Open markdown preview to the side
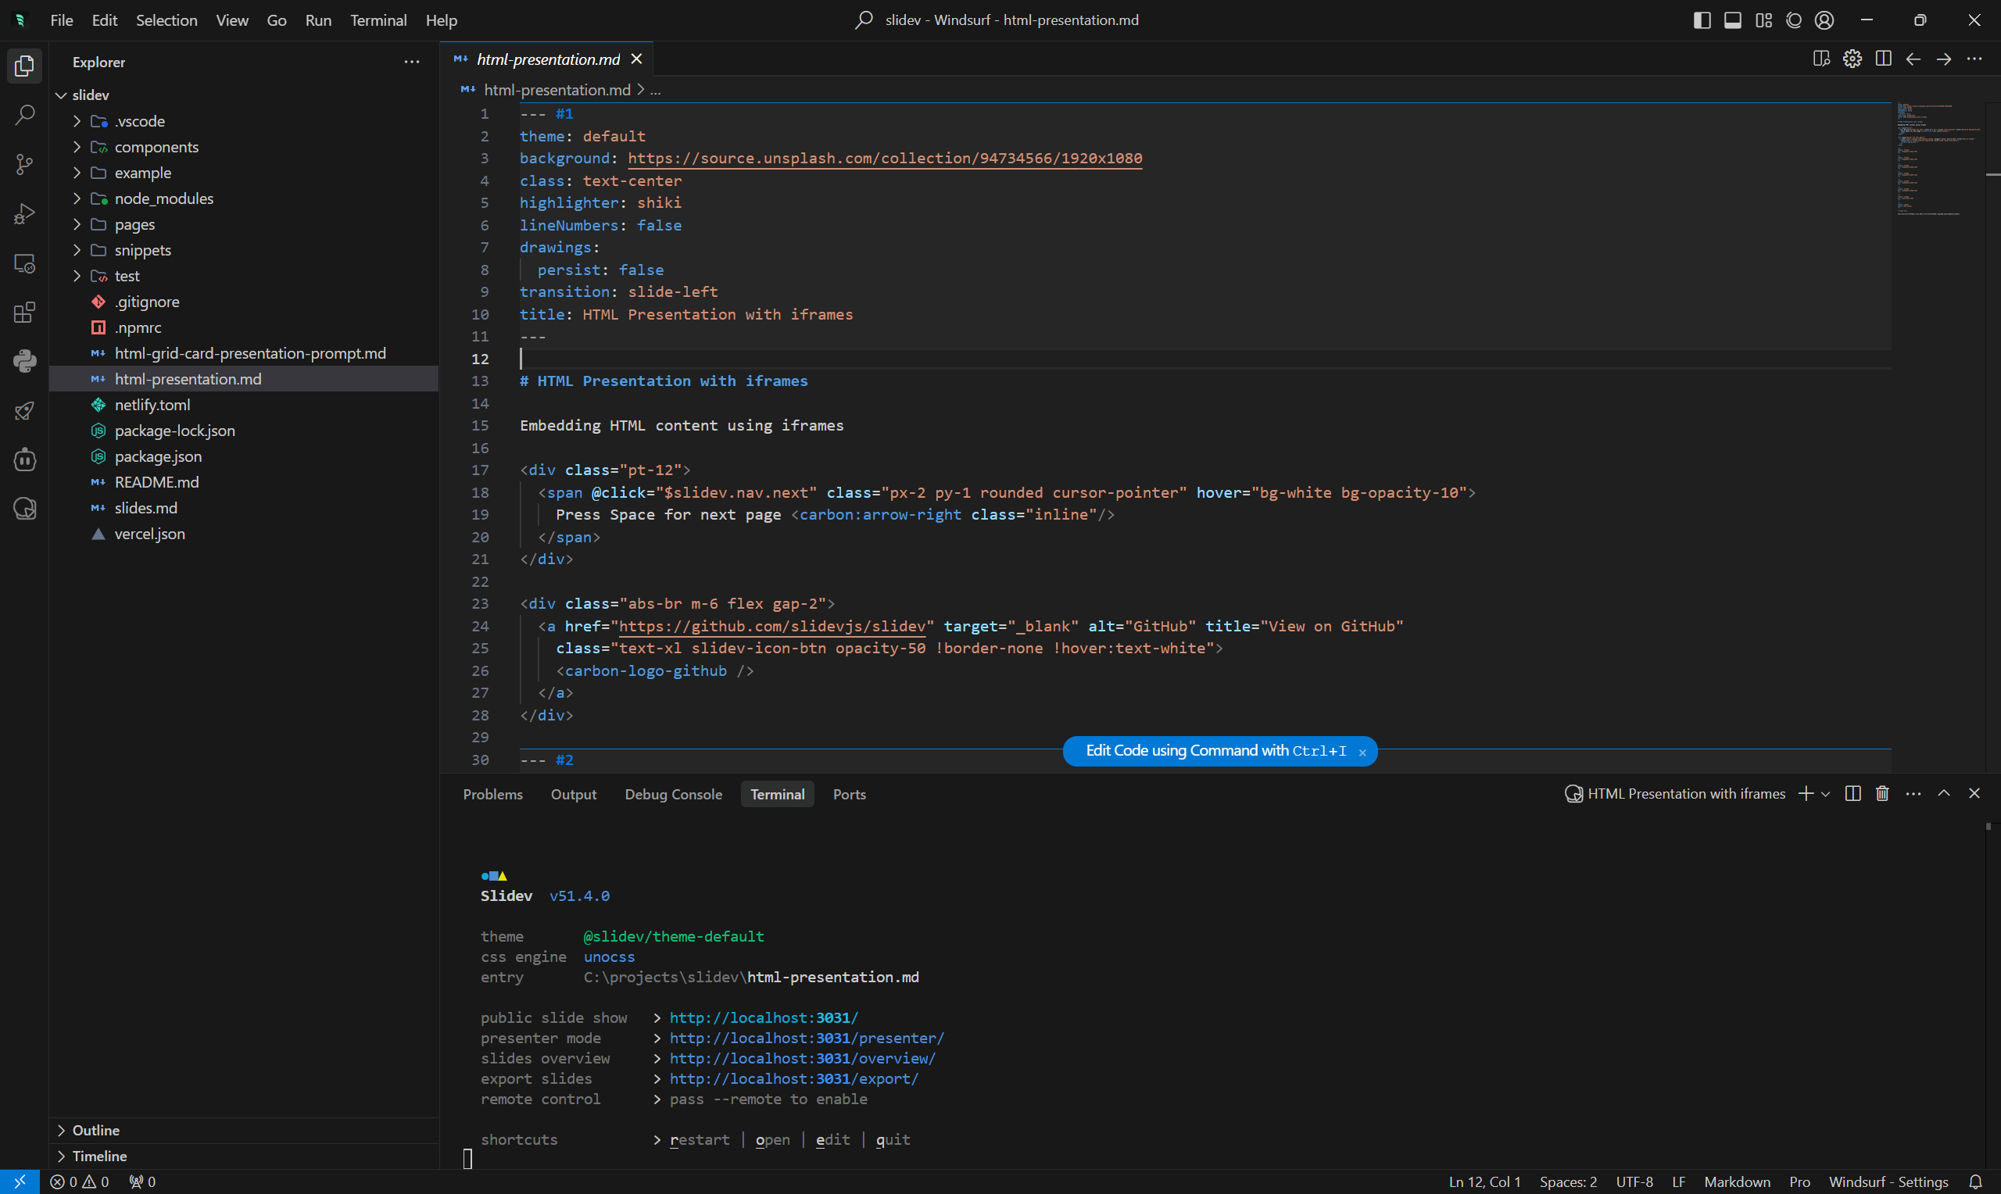2001x1194 pixels. point(1820,59)
